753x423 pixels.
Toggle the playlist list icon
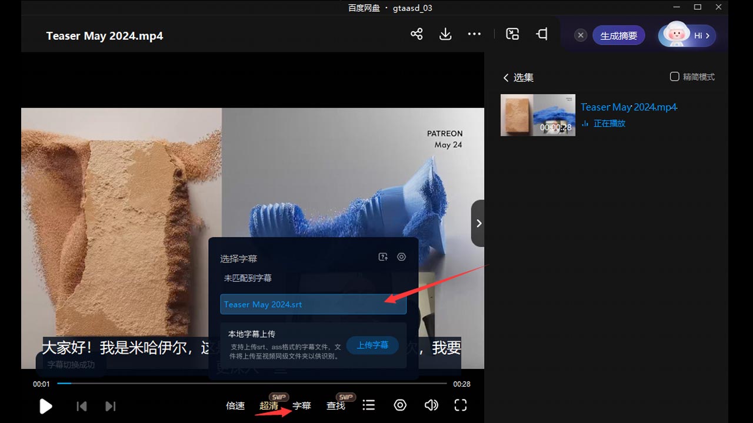click(x=369, y=405)
